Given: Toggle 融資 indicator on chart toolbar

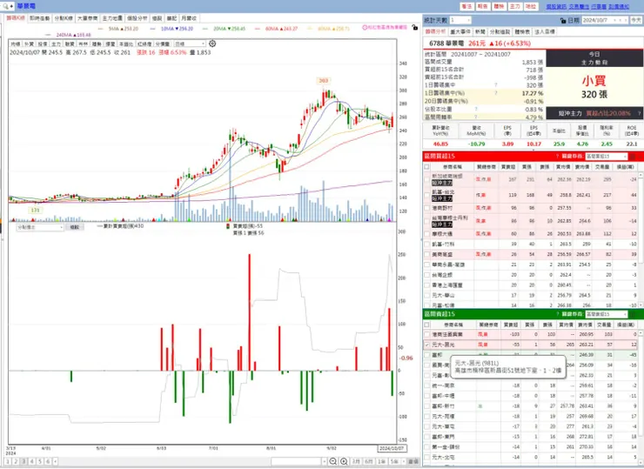Looking at the screenshot, I should tap(70, 44).
